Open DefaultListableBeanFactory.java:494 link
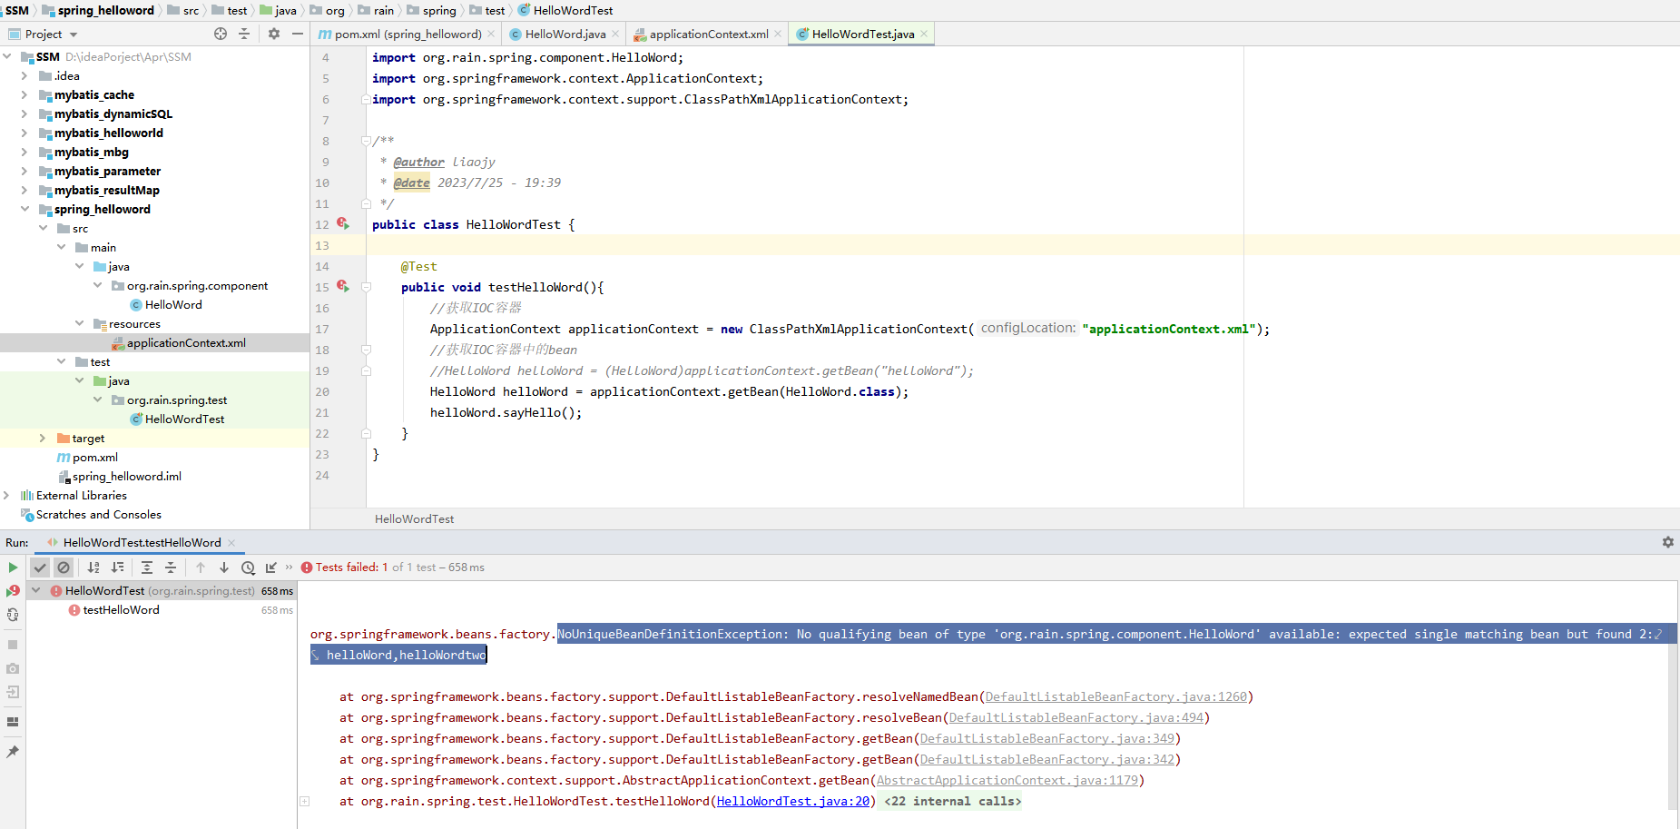Screen dimensions: 1680x829 tap(1076, 717)
